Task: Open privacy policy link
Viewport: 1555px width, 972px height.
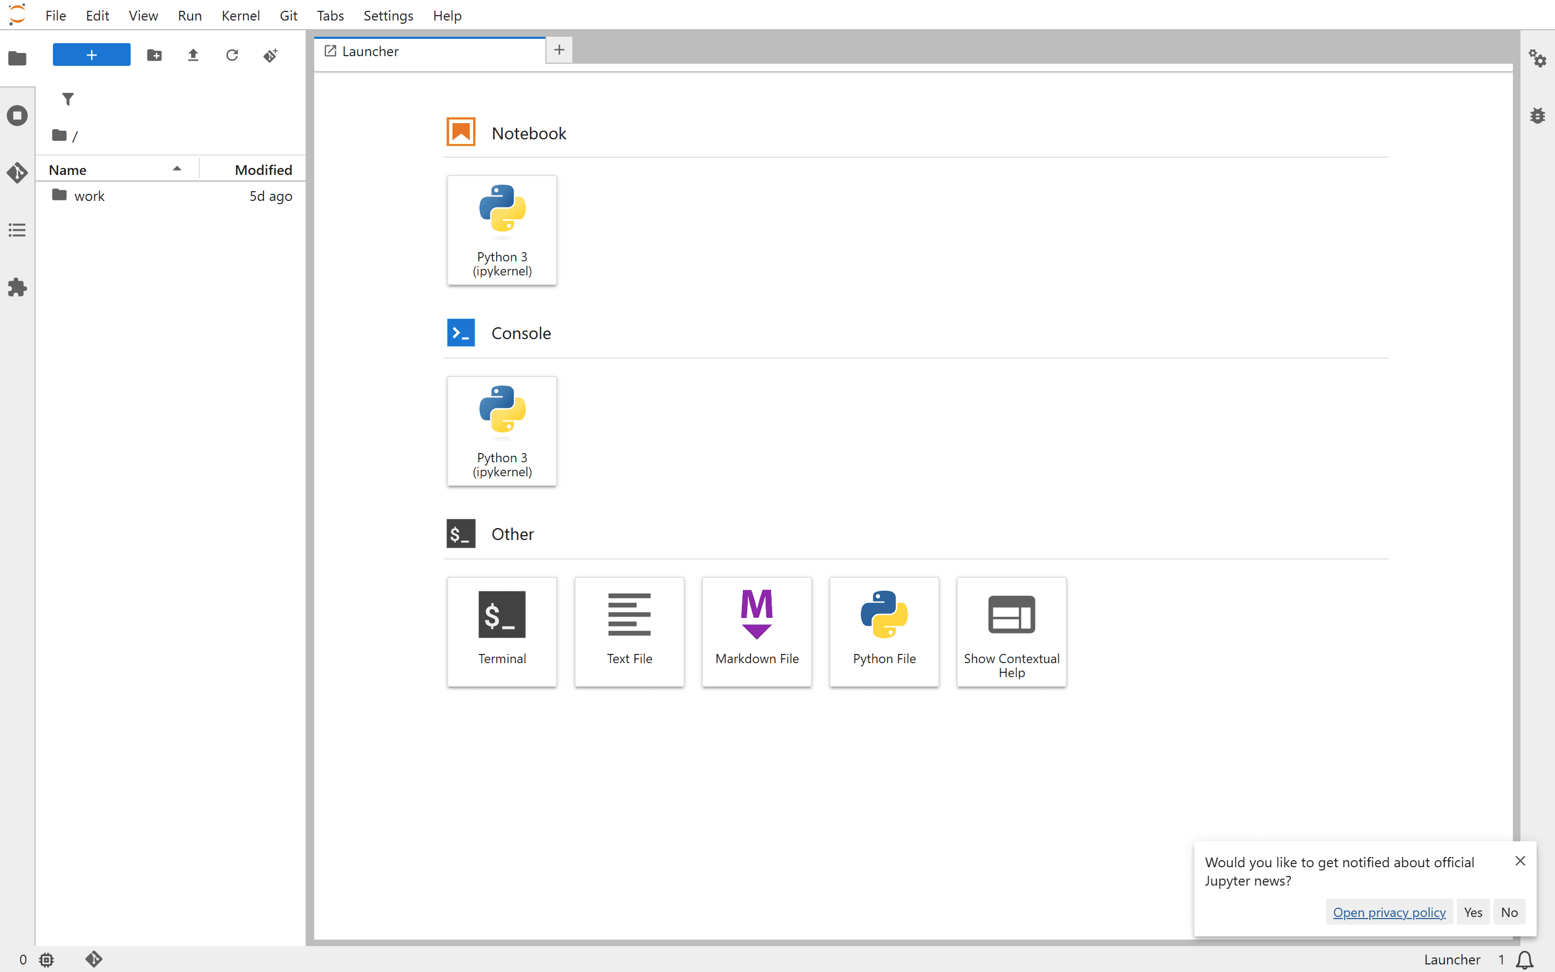Action: (1389, 912)
